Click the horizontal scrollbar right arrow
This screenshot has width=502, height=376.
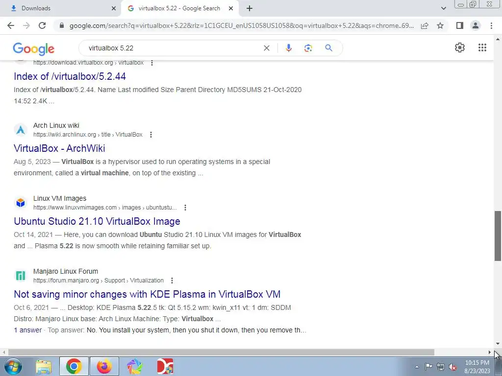[490, 352]
